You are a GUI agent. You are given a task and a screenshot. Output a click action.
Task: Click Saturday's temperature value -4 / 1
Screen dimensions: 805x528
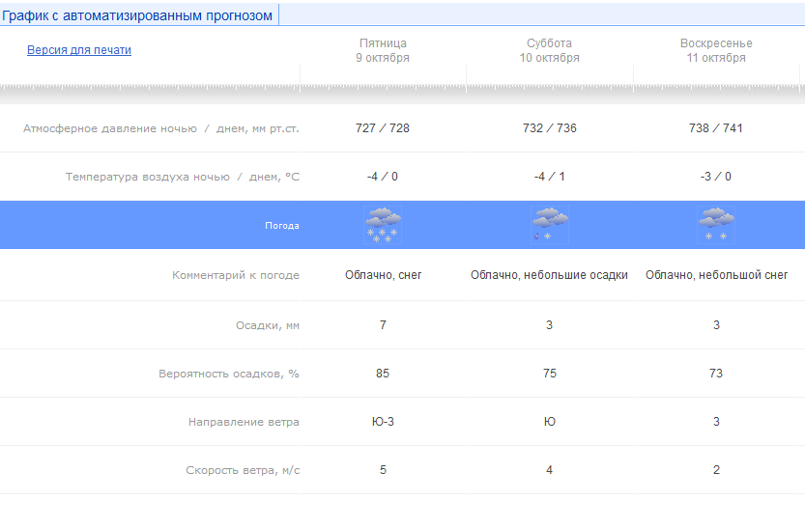550,177
